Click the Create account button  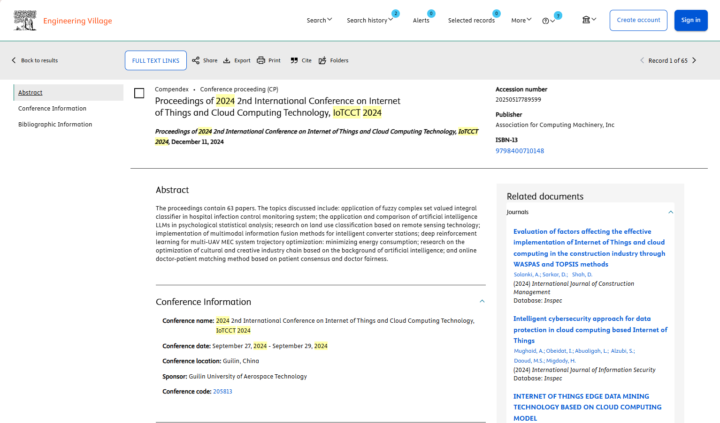pos(638,20)
